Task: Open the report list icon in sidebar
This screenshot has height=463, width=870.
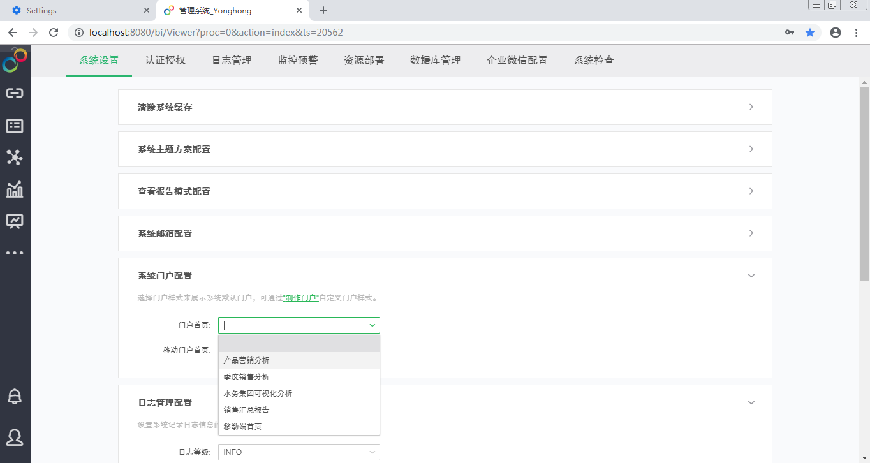Action: pos(15,126)
